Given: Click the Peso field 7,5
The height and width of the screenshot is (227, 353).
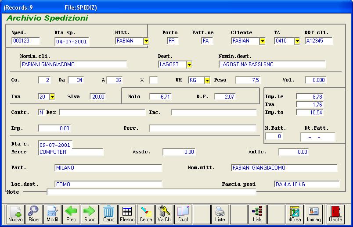Looking at the screenshot, I should click(x=248, y=80).
